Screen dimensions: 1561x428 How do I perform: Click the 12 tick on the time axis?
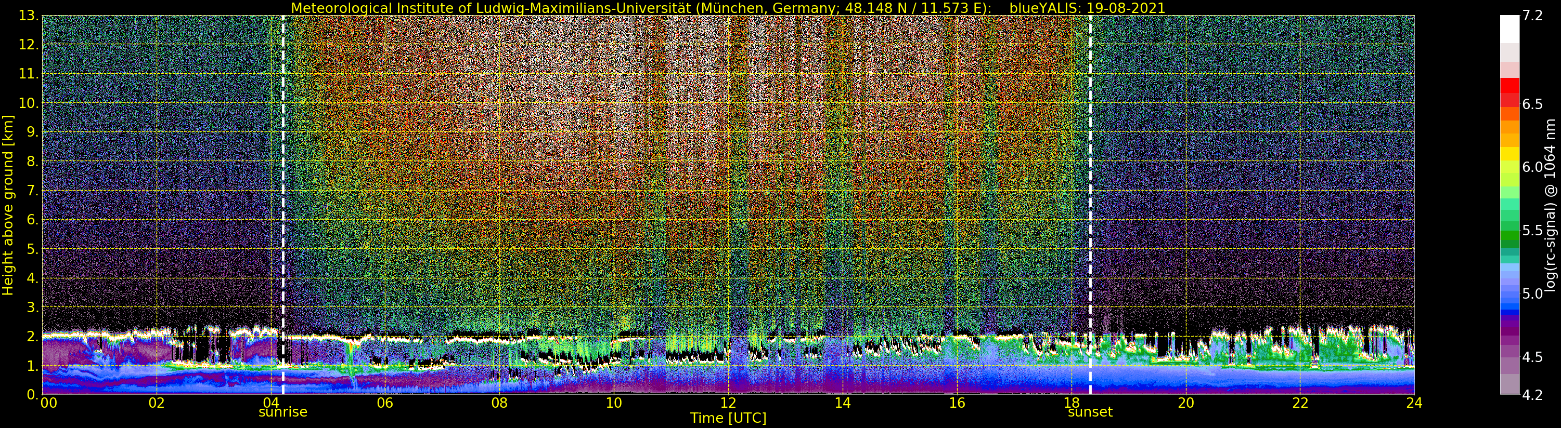tap(728, 403)
